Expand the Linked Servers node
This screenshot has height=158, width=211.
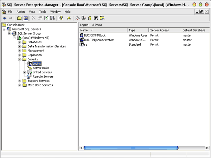pos(25,72)
